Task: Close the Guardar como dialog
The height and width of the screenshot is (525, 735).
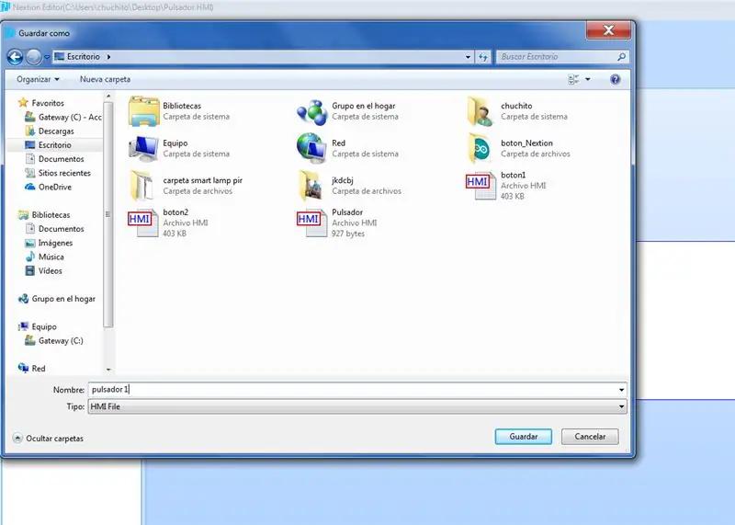Action: (608, 30)
